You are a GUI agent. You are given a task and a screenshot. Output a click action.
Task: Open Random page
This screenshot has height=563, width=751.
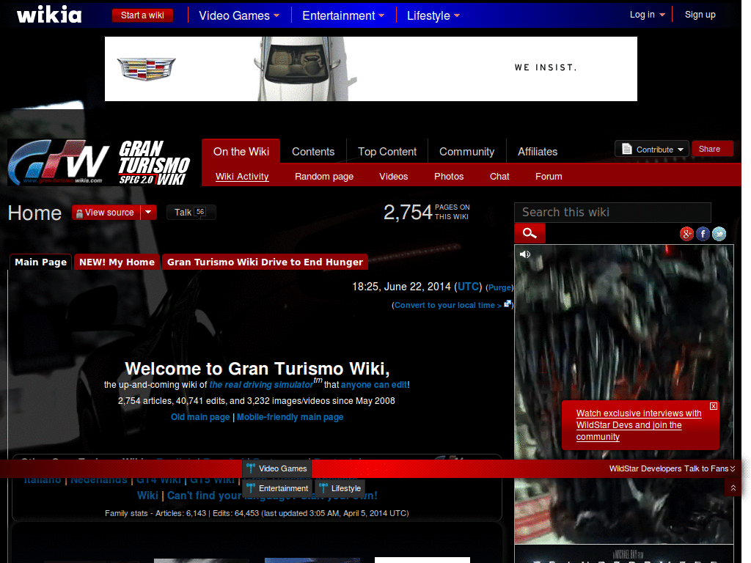pyautogui.click(x=323, y=176)
